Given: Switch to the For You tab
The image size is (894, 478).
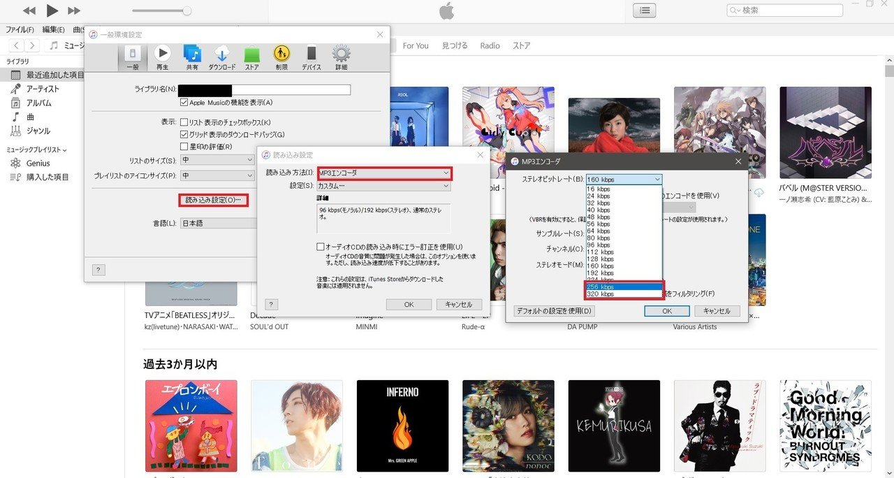Looking at the screenshot, I should [x=416, y=45].
